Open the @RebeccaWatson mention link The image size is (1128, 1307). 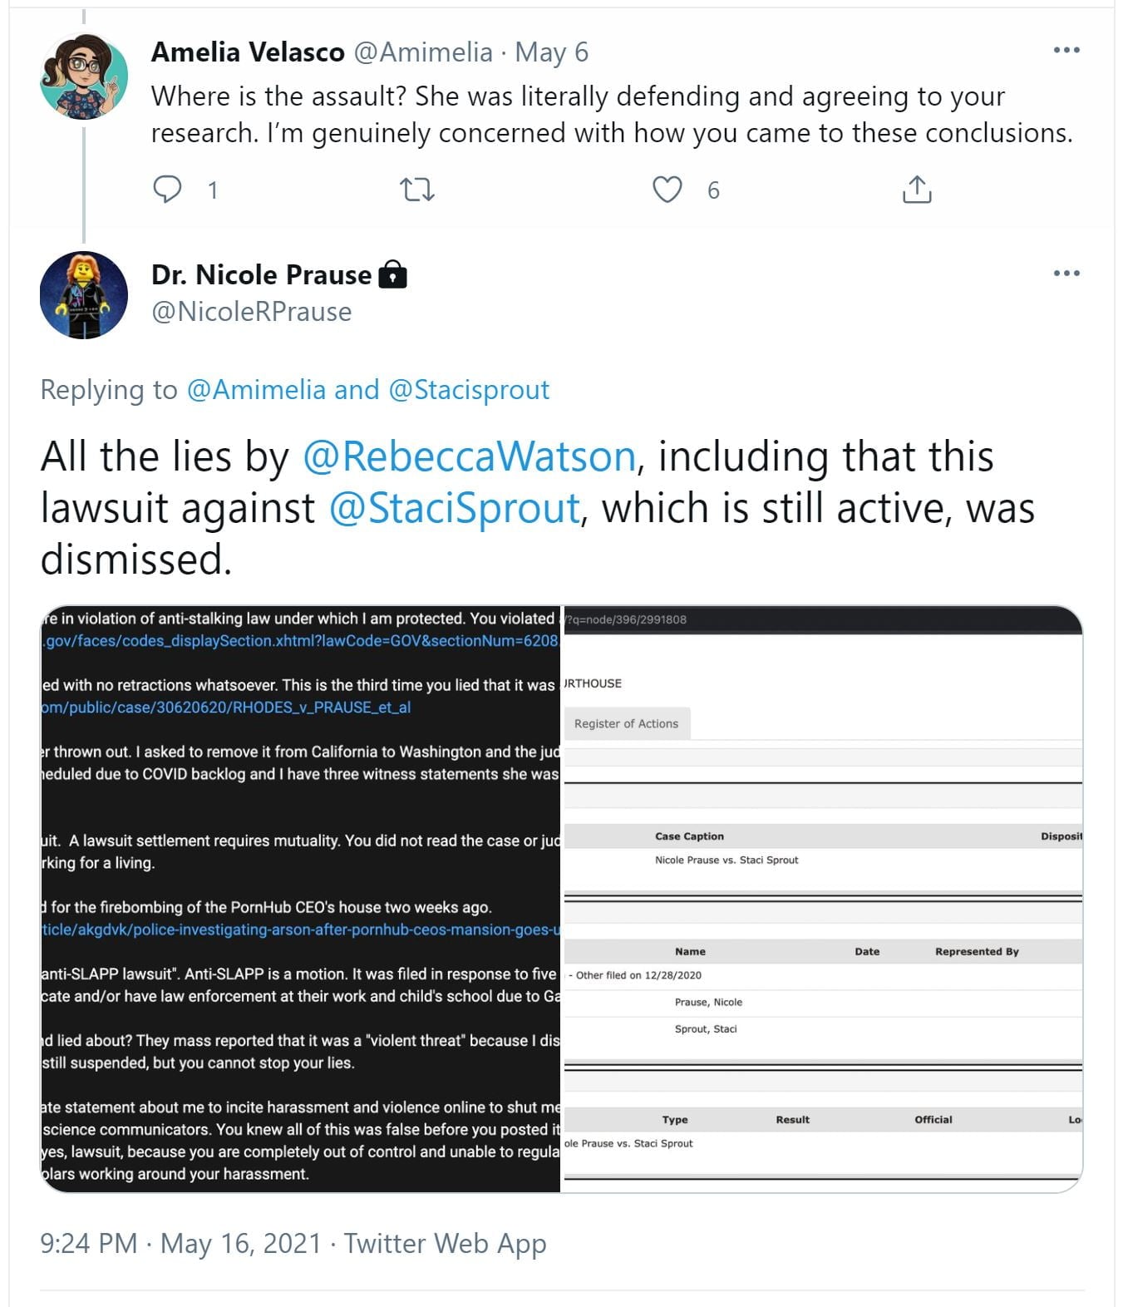[469, 456]
